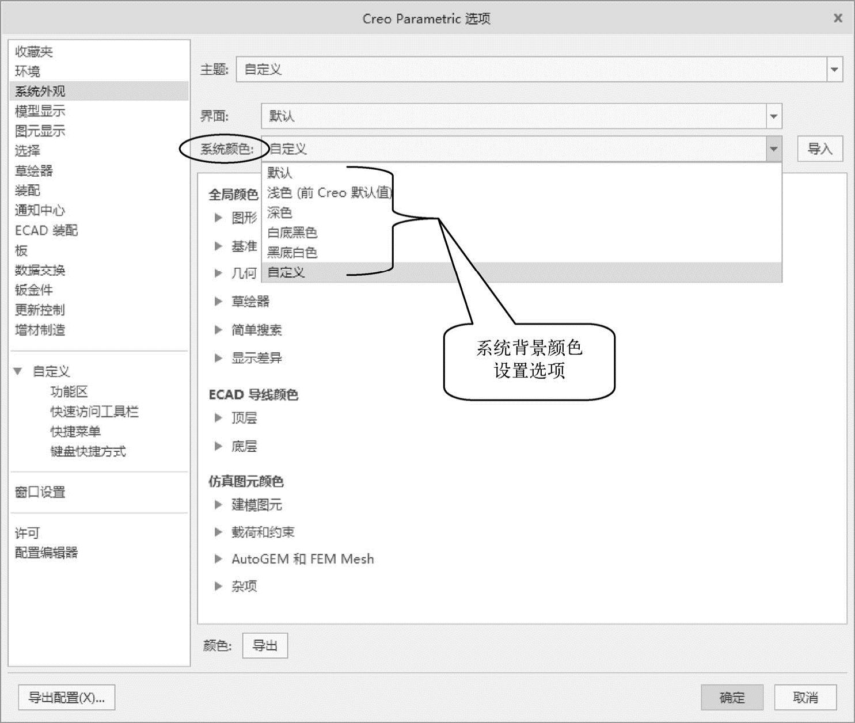Open the 键盘快捷方式 customization page

[88, 451]
